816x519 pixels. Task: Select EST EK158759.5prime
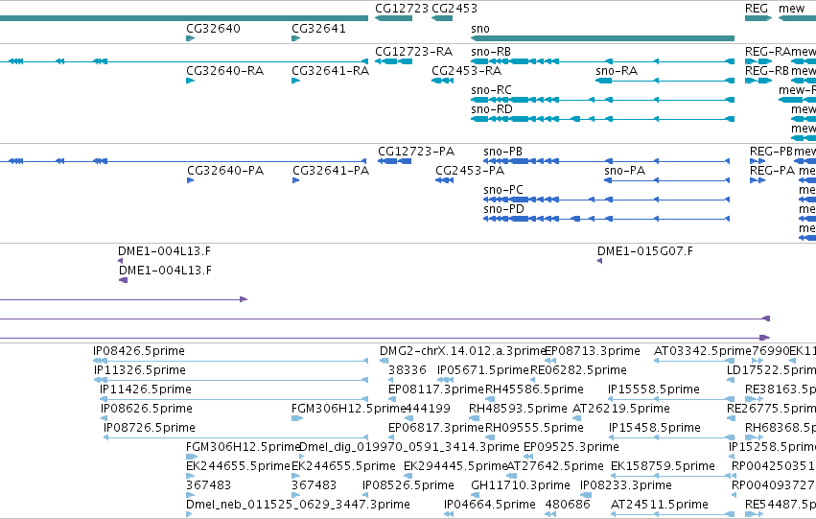(672, 476)
